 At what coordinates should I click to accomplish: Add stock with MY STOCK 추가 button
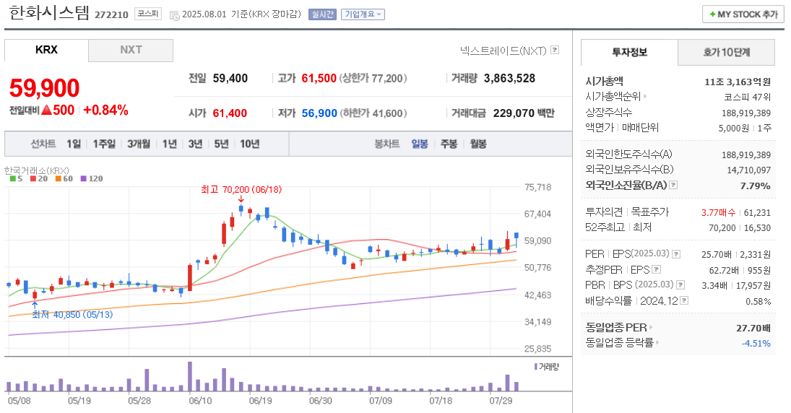(x=743, y=14)
